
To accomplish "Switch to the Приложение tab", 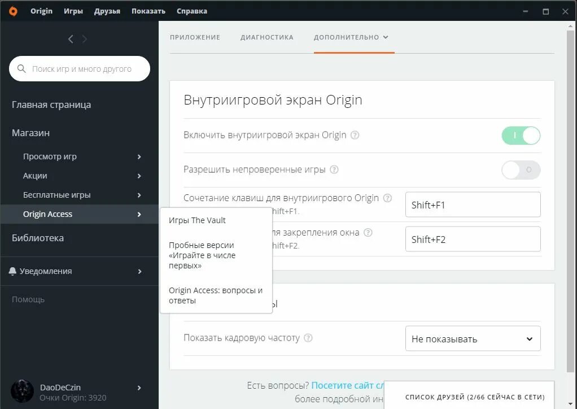I will pyautogui.click(x=195, y=37).
